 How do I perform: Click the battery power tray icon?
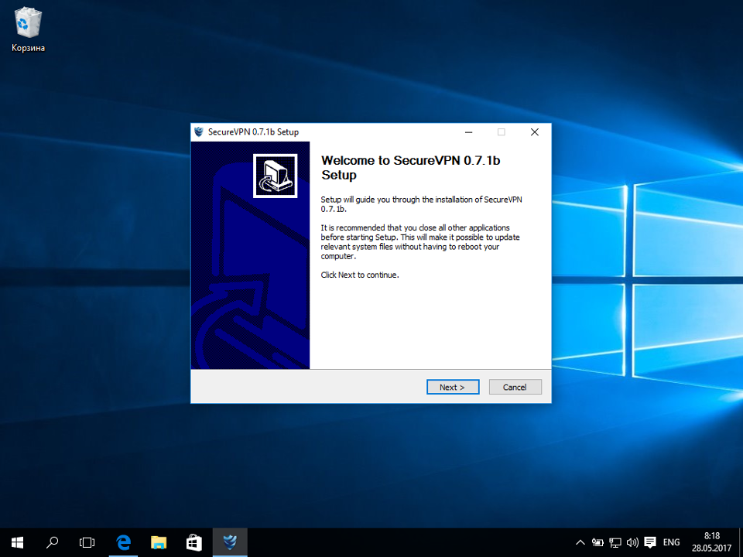pyautogui.click(x=597, y=542)
